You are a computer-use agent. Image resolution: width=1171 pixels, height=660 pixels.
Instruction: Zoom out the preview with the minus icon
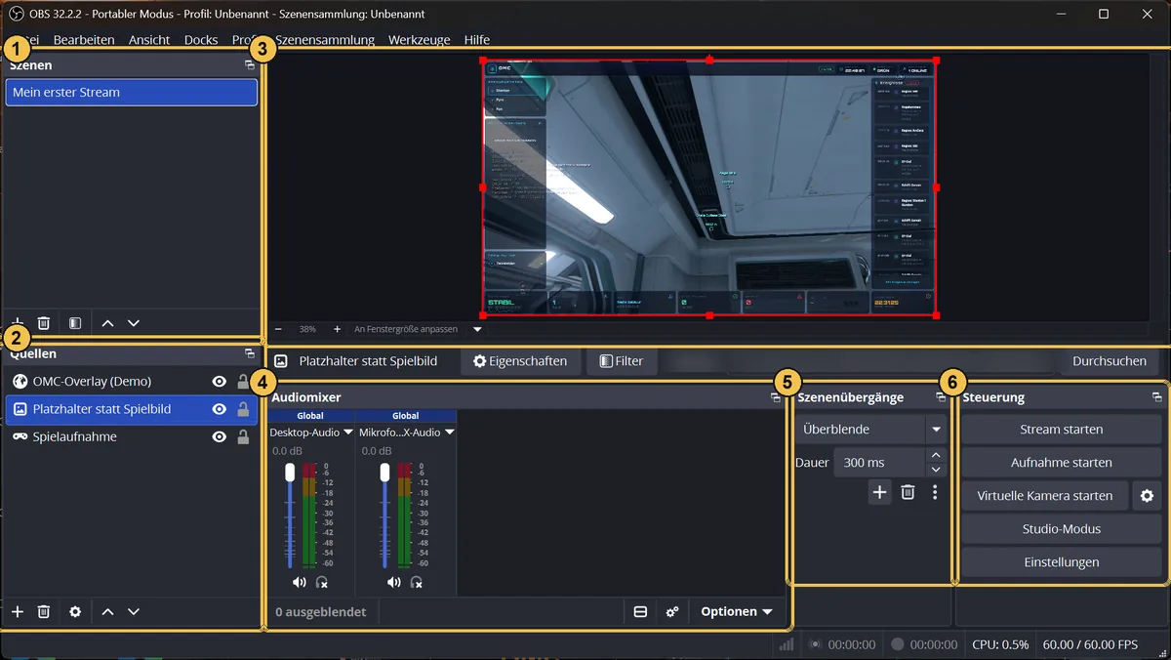[279, 329]
